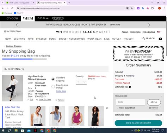Viewport: 167px width, 133px height.
Task: Open browser extensions puzzle icon
Action: pos(153,8)
